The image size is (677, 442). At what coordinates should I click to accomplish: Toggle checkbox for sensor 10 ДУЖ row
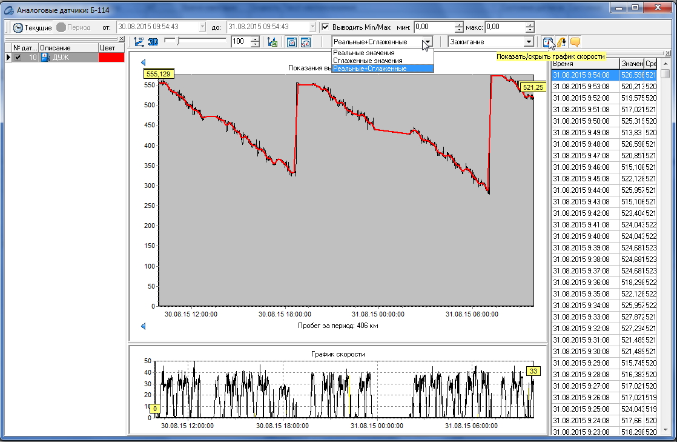coord(18,57)
